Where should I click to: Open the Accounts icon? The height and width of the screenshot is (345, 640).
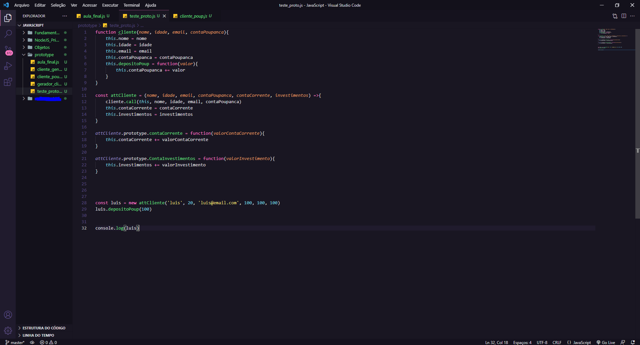point(8,315)
